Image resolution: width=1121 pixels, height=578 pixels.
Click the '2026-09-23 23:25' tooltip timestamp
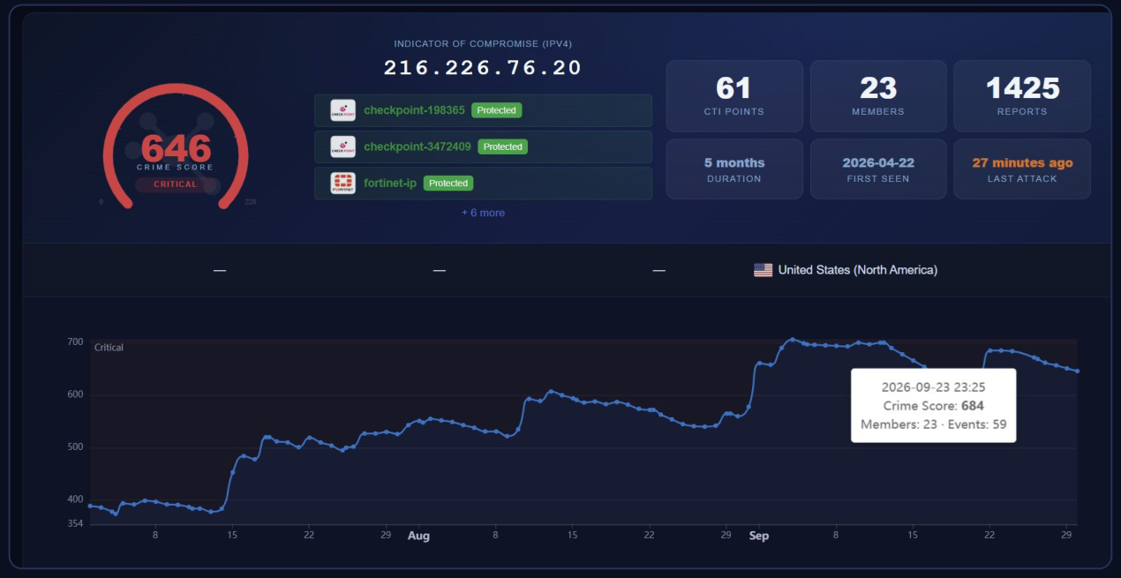[x=934, y=387]
